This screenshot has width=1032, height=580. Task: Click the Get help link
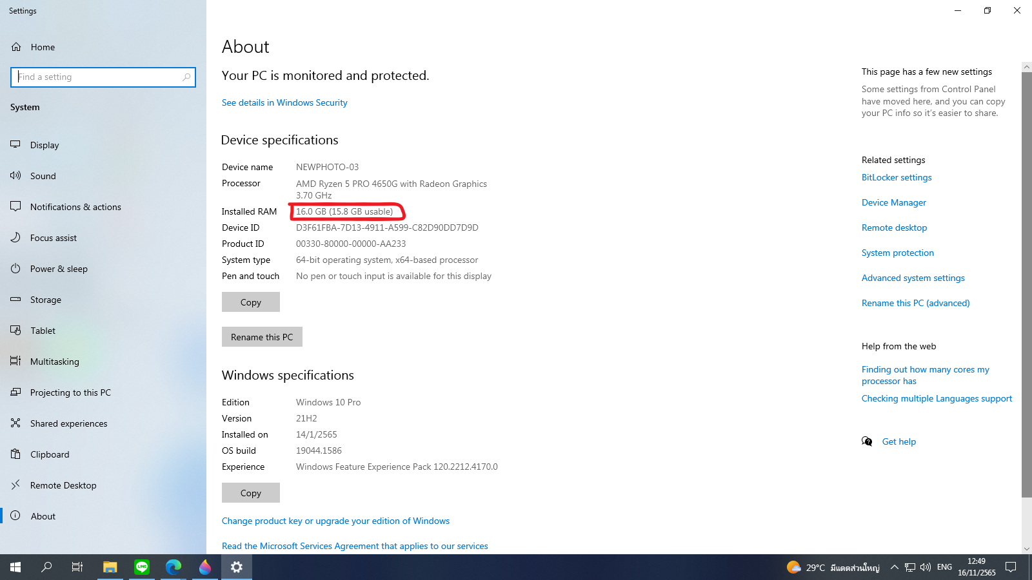[899, 441]
